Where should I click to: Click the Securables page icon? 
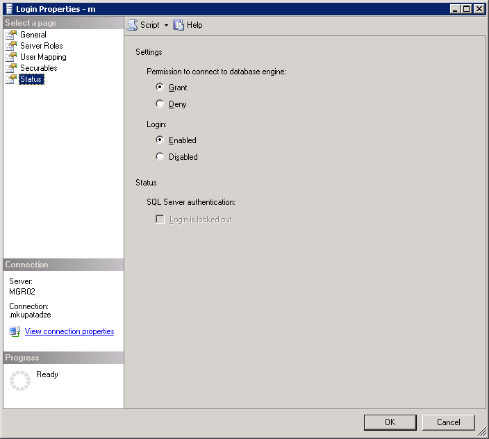[11, 68]
